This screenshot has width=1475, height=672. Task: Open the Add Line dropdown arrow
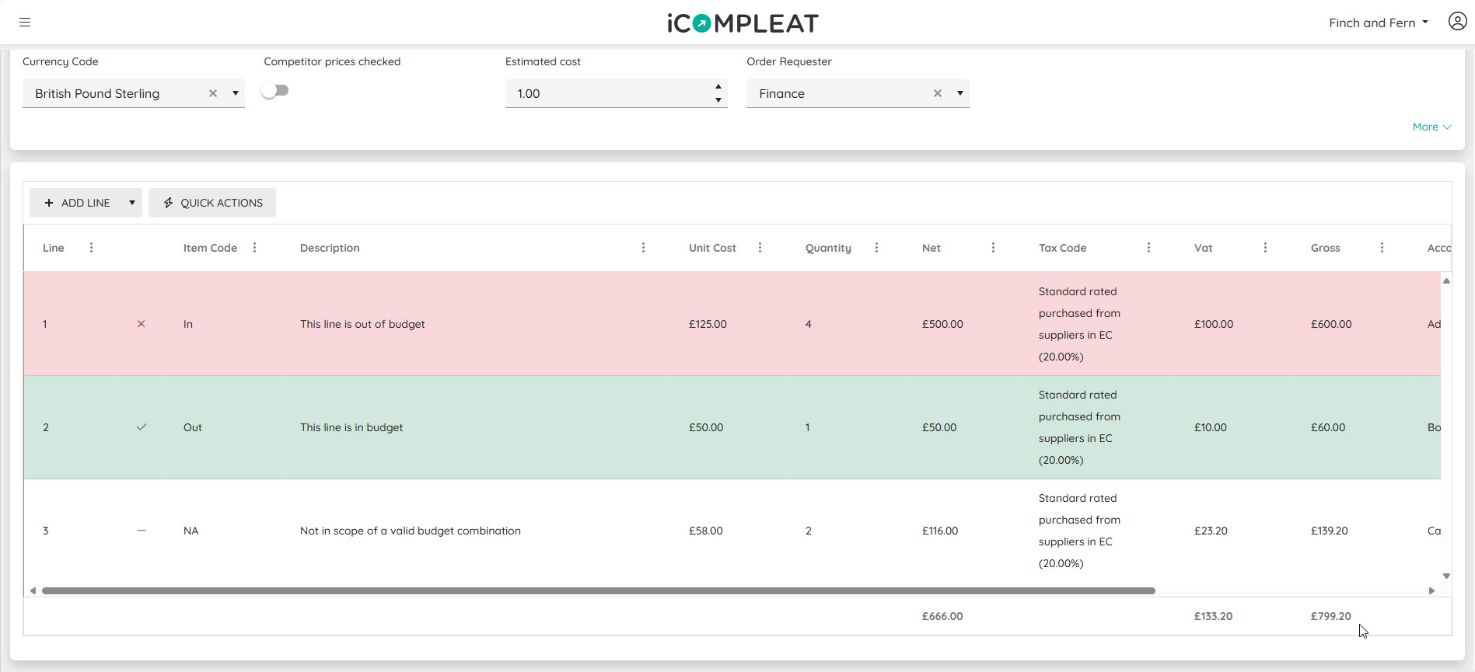(x=132, y=203)
